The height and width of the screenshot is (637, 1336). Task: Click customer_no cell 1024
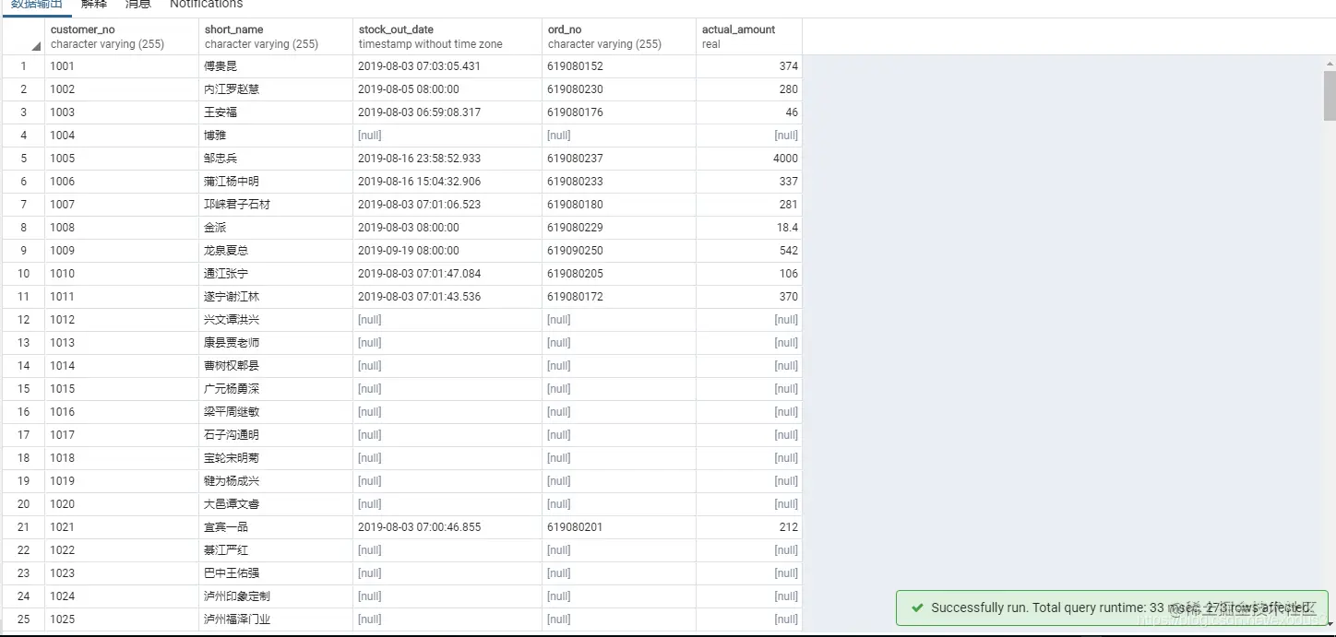(x=122, y=596)
